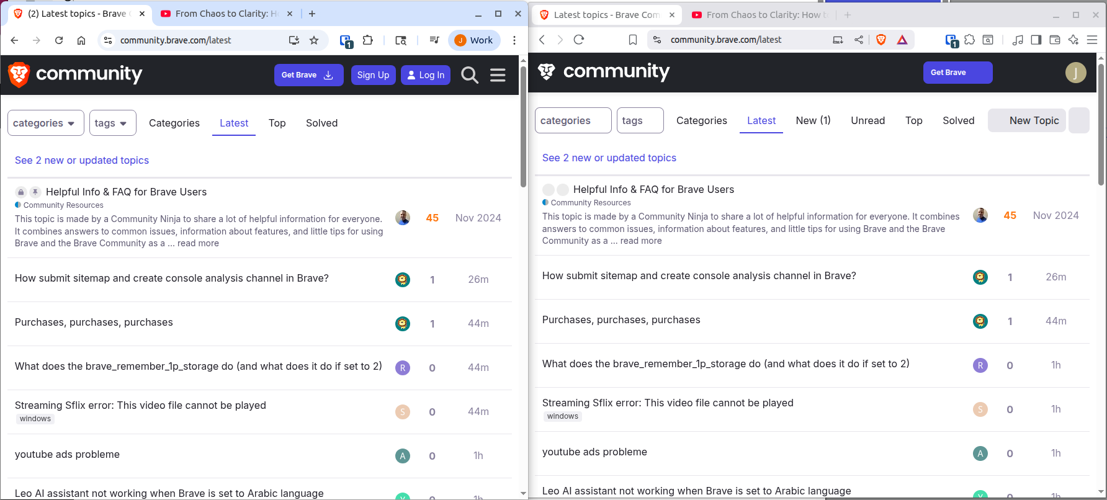Open hamburger menu on left community page
Image resolution: width=1107 pixels, height=500 pixels.
coord(498,75)
